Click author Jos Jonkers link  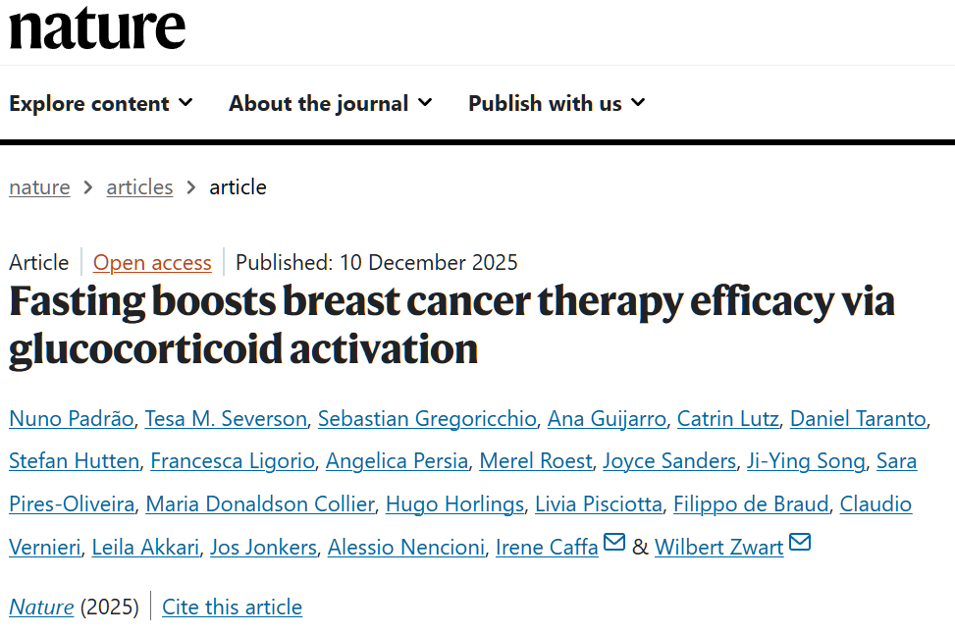pyautogui.click(x=263, y=548)
